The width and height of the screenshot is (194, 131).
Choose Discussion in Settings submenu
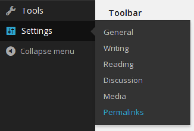point(123,80)
